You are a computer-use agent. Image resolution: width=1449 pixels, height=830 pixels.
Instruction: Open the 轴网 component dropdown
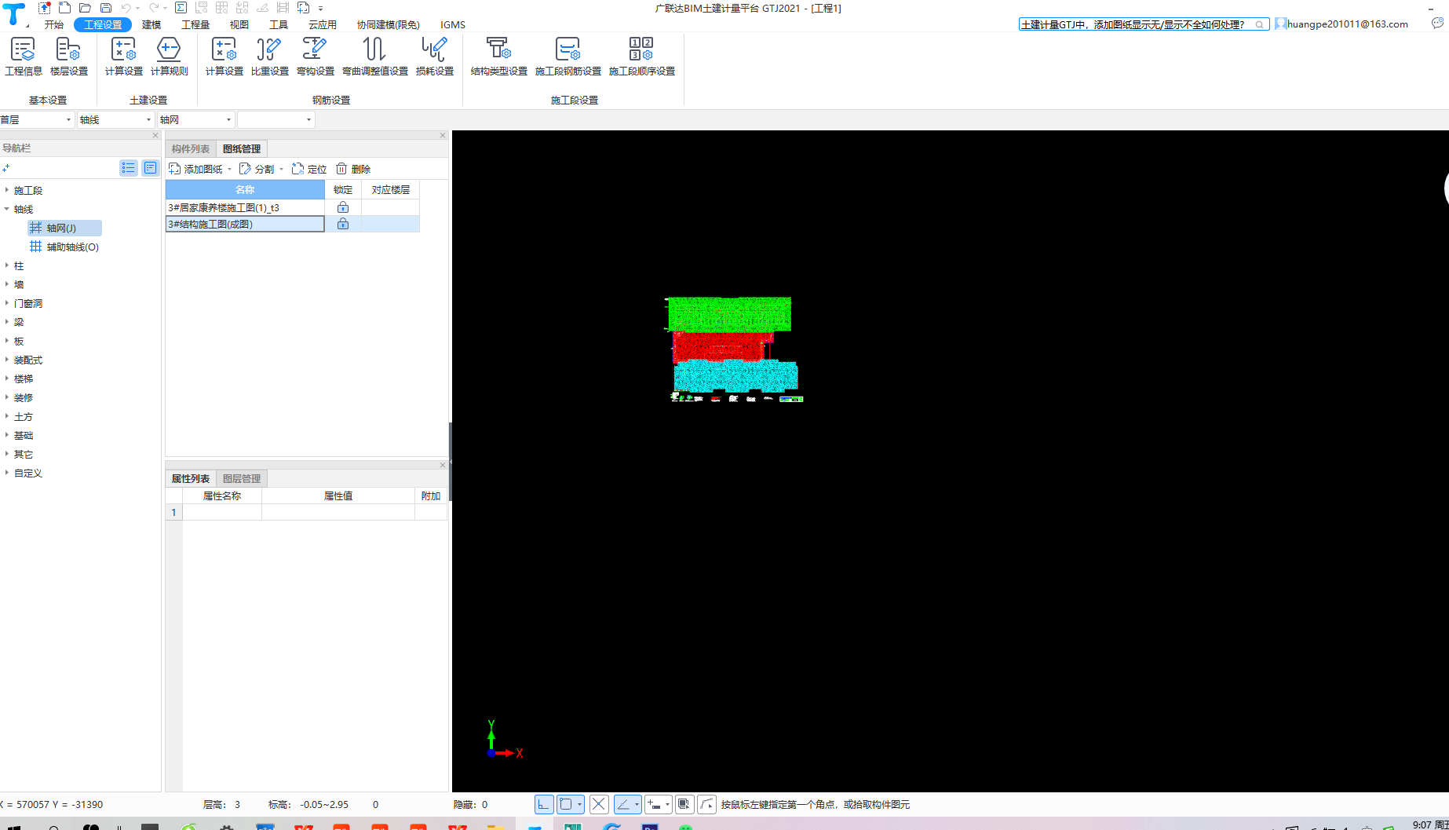(x=195, y=119)
